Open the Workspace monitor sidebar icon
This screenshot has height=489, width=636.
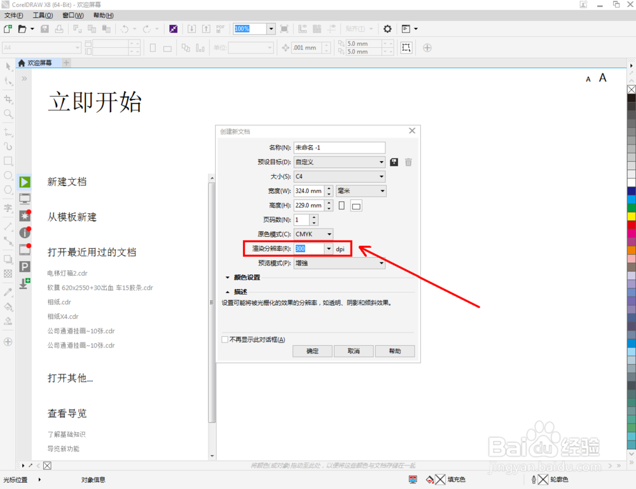click(x=25, y=199)
